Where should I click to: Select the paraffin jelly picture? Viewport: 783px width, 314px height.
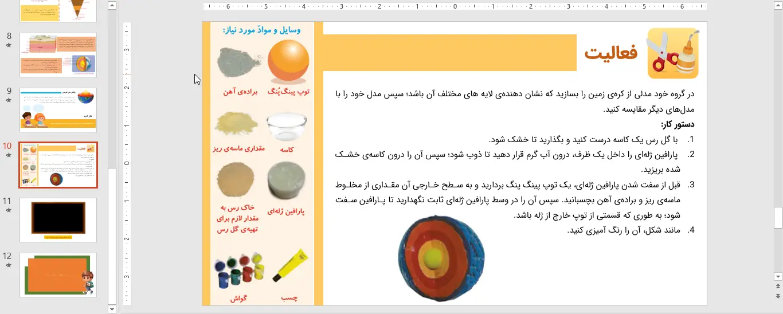287,181
